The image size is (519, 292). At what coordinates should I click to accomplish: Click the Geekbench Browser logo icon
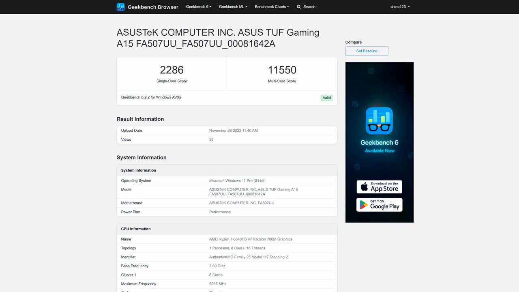point(120,7)
